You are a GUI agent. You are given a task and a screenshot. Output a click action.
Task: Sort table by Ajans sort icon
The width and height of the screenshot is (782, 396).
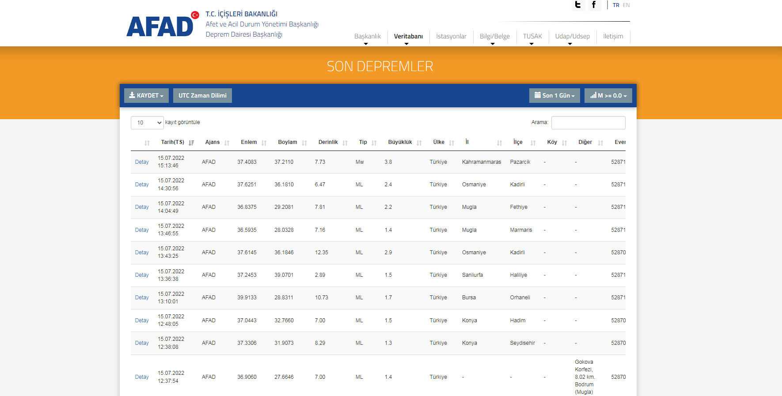tap(227, 143)
